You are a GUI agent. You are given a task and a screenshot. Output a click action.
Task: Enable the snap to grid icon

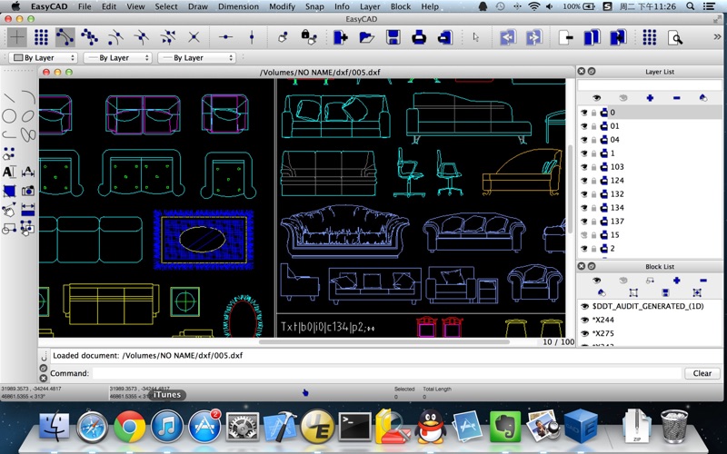pyautogui.click(x=41, y=37)
